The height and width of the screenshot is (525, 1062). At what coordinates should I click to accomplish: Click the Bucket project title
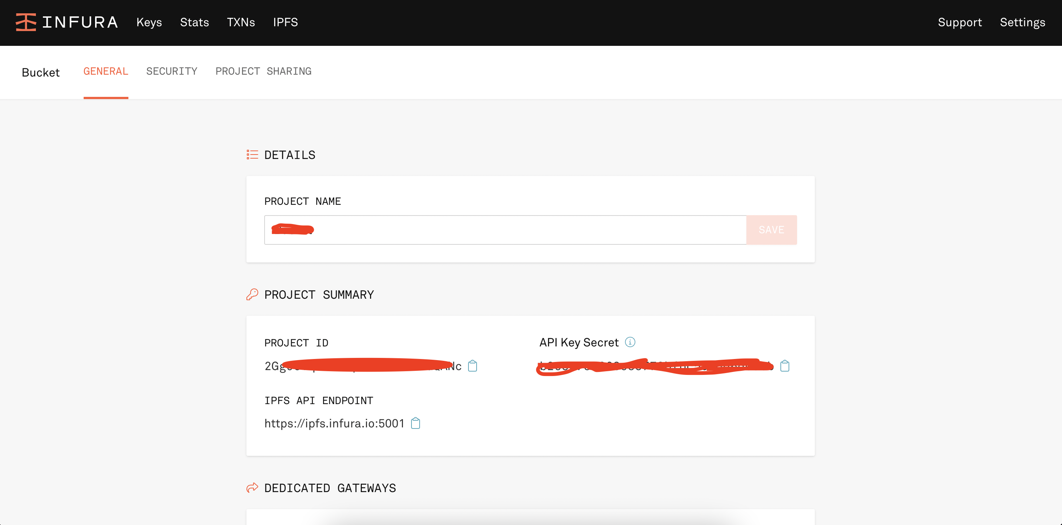(x=41, y=72)
